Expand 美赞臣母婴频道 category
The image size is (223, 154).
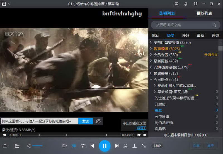151,42
